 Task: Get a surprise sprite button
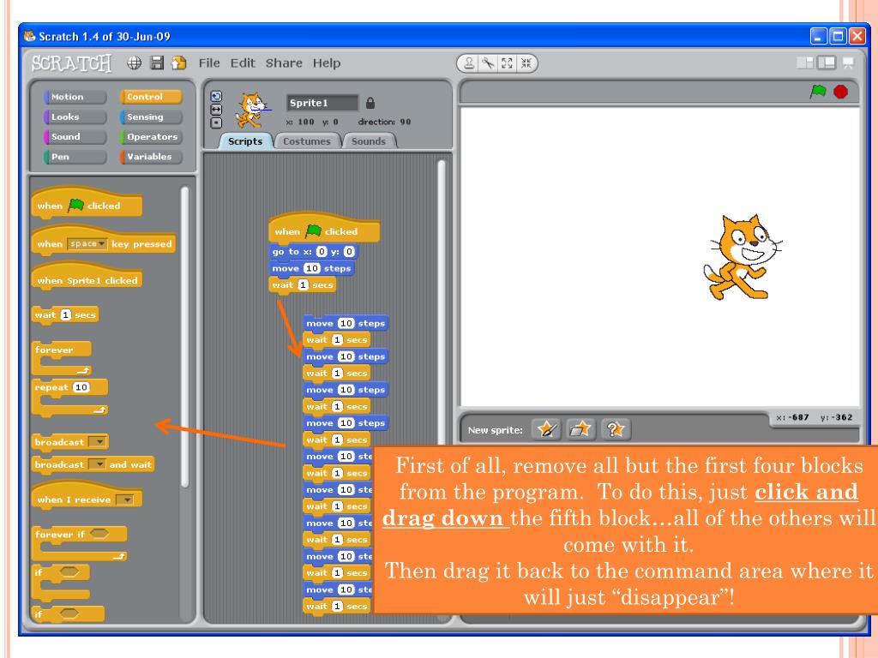(615, 430)
